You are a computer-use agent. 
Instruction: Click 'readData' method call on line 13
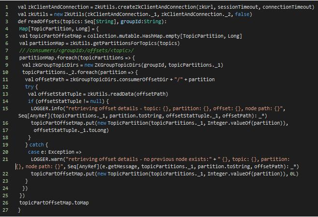[x=122, y=94]
